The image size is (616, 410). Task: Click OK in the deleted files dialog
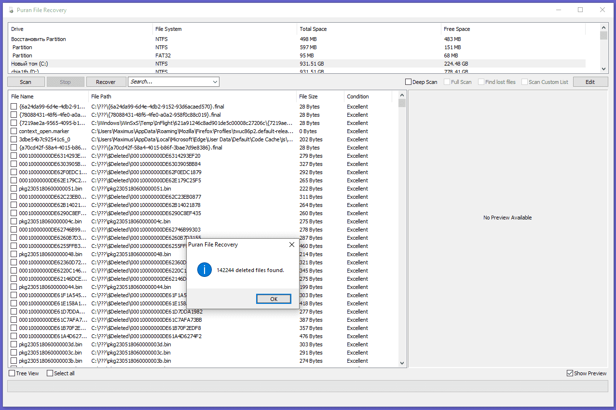[x=274, y=299]
